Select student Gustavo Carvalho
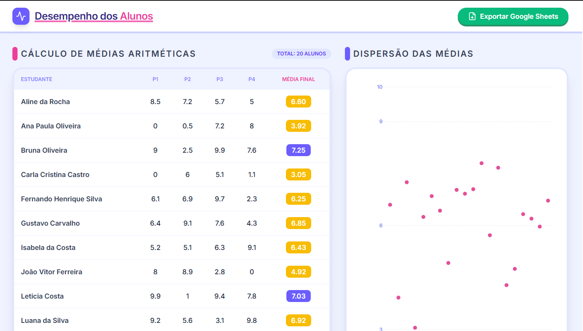The height and width of the screenshot is (331, 583). click(x=50, y=223)
